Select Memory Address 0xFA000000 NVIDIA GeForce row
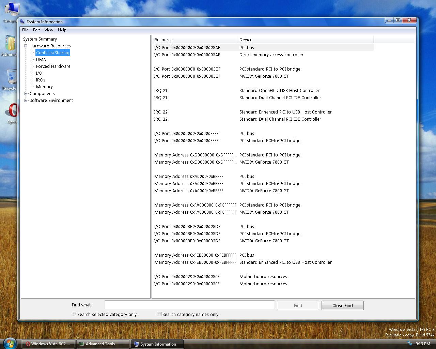Screen dimensions: 436x349 point(263,212)
